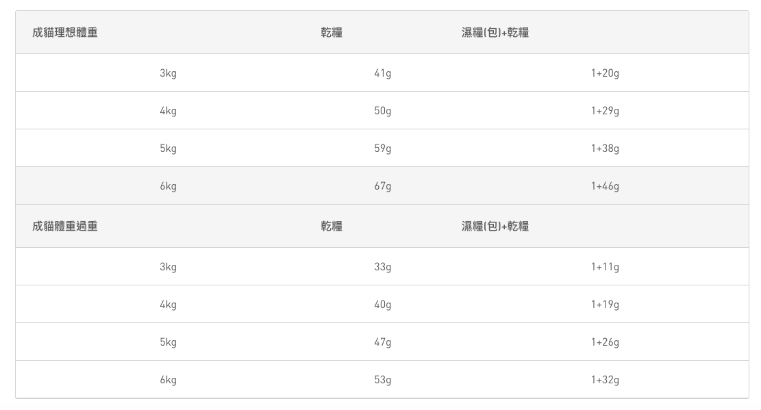Select the 1+20g wet plus dry value
This screenshot has width=761, height=410.
coord(605,73)
